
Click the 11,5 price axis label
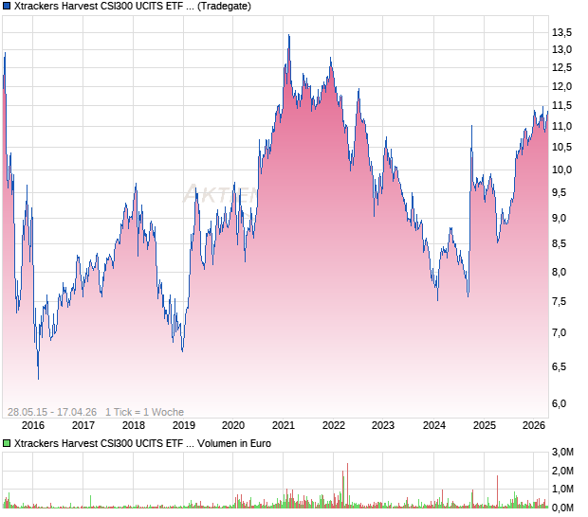[561, 106]
